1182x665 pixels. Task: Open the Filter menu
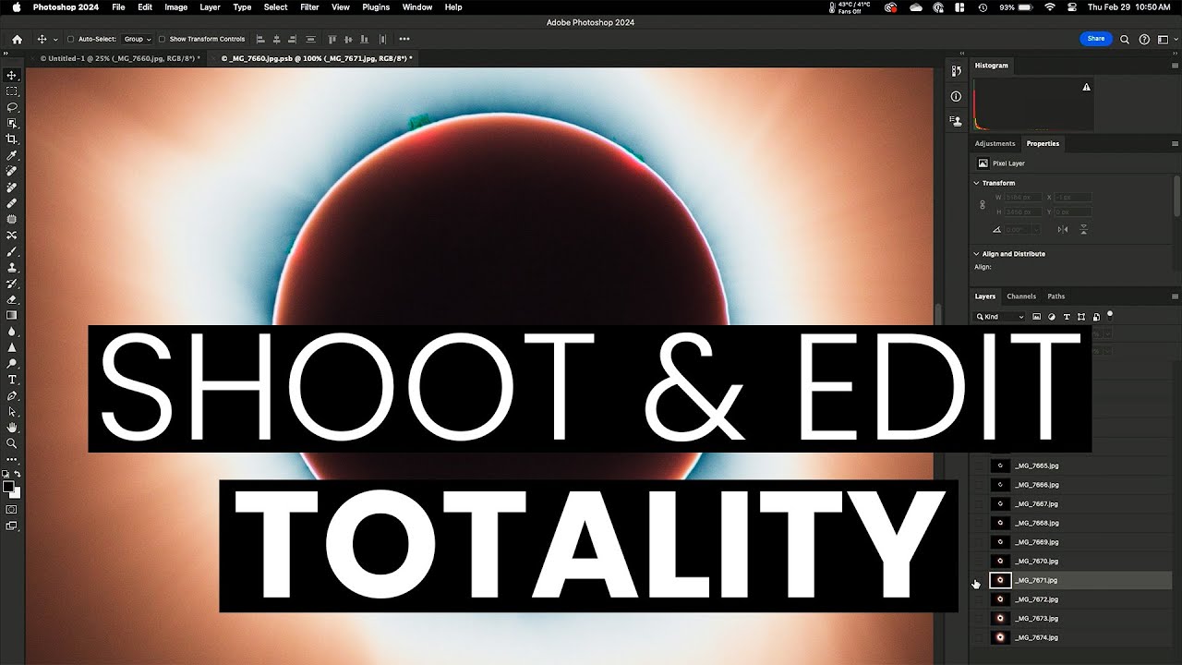click(309, 6)
